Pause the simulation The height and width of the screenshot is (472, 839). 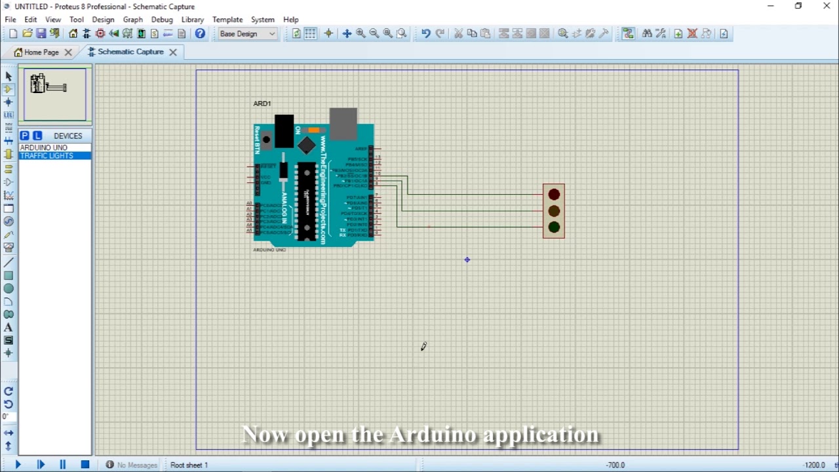[x=63, y=465]
